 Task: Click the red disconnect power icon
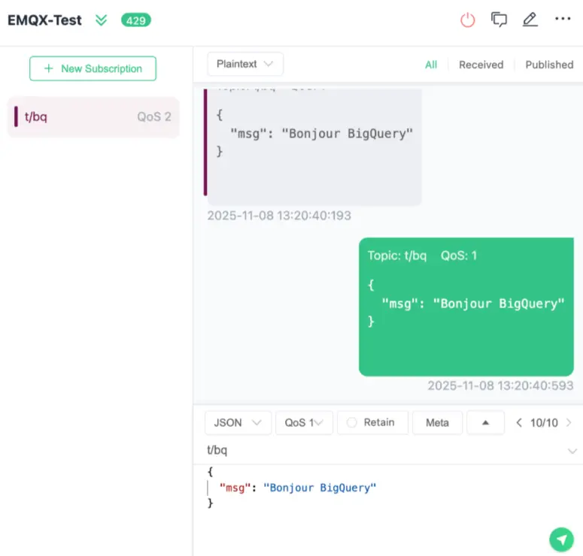[x=468, y=20]
